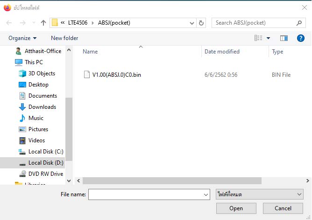Viewport: 312px width, 220px height.
Task: Refresh the ABSJ(pocket) folder listing
Action: coord(202,23)
